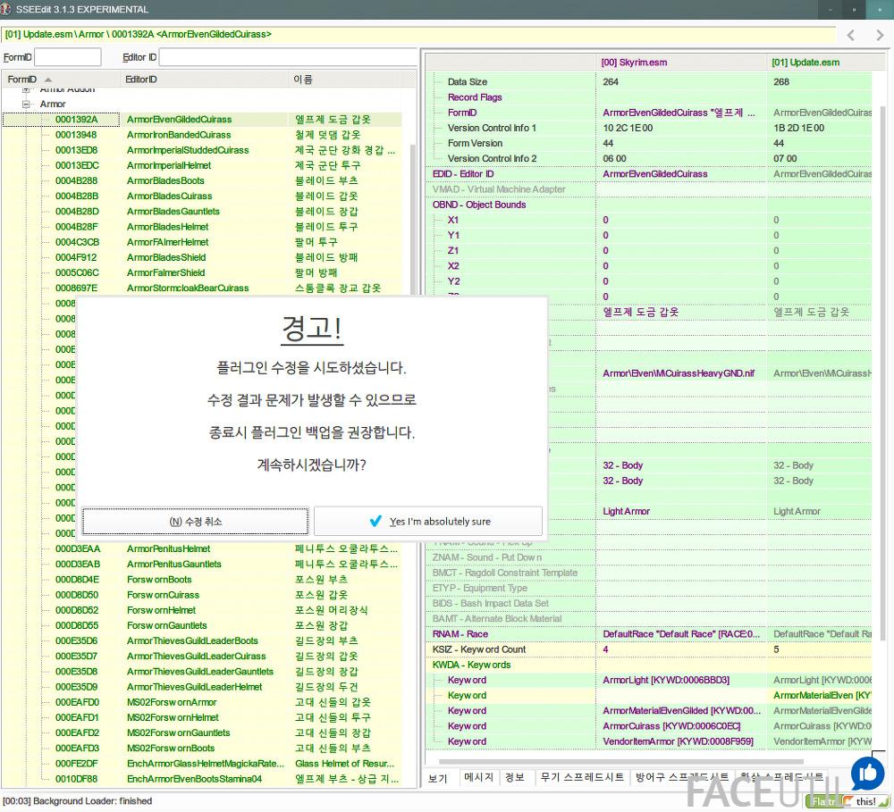Click the SSEEdit app icon in title bar
The width and height of the screenshot is (894, 812).
(x=8, y=10)
